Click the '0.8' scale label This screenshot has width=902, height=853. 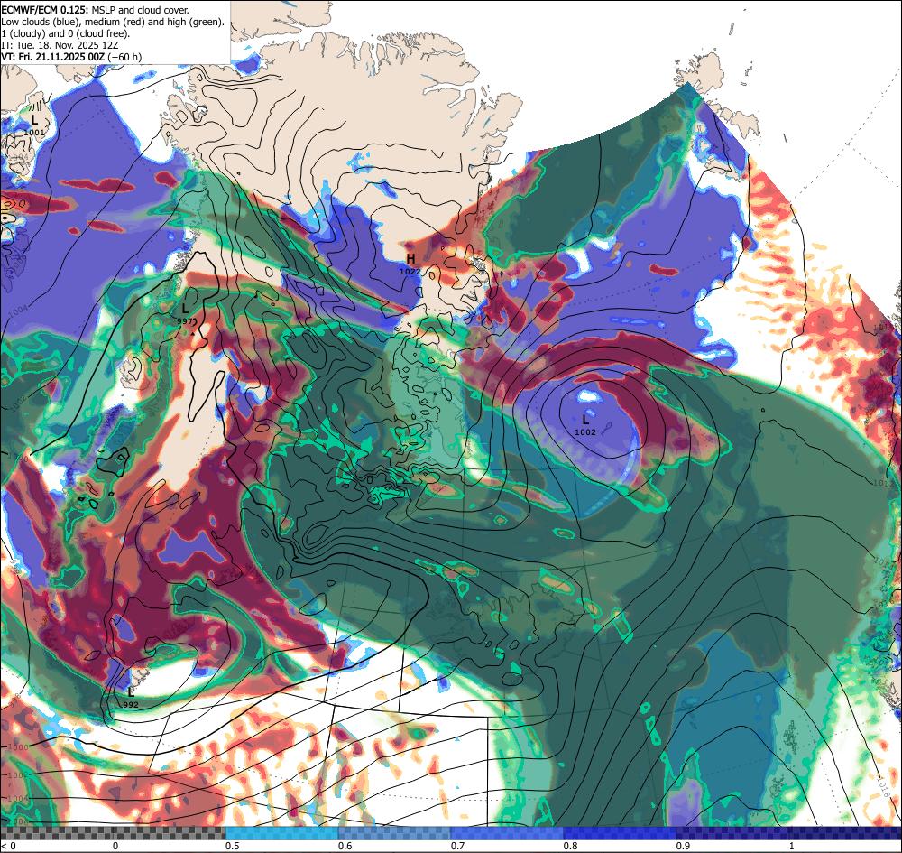(571, 846)
